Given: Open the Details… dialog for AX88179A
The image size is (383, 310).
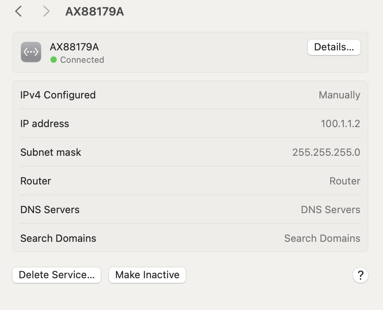Looking at the screenshot, I should (334, 47).
